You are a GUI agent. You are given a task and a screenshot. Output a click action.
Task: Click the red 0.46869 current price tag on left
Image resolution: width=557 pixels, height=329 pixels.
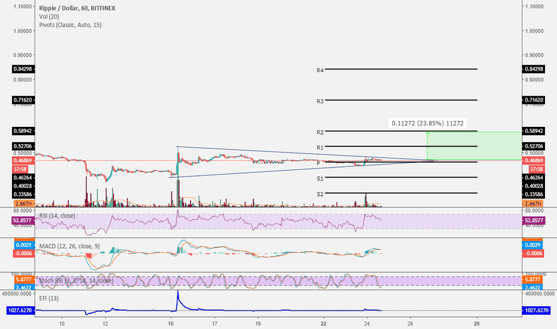(22, 160)
